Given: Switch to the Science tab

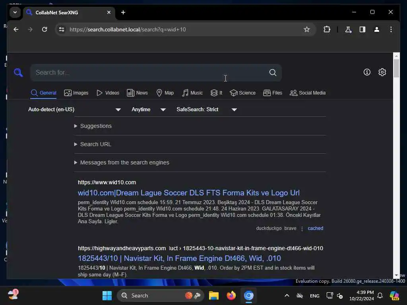Looking at the screenshot, I should (x=242, y=93).
